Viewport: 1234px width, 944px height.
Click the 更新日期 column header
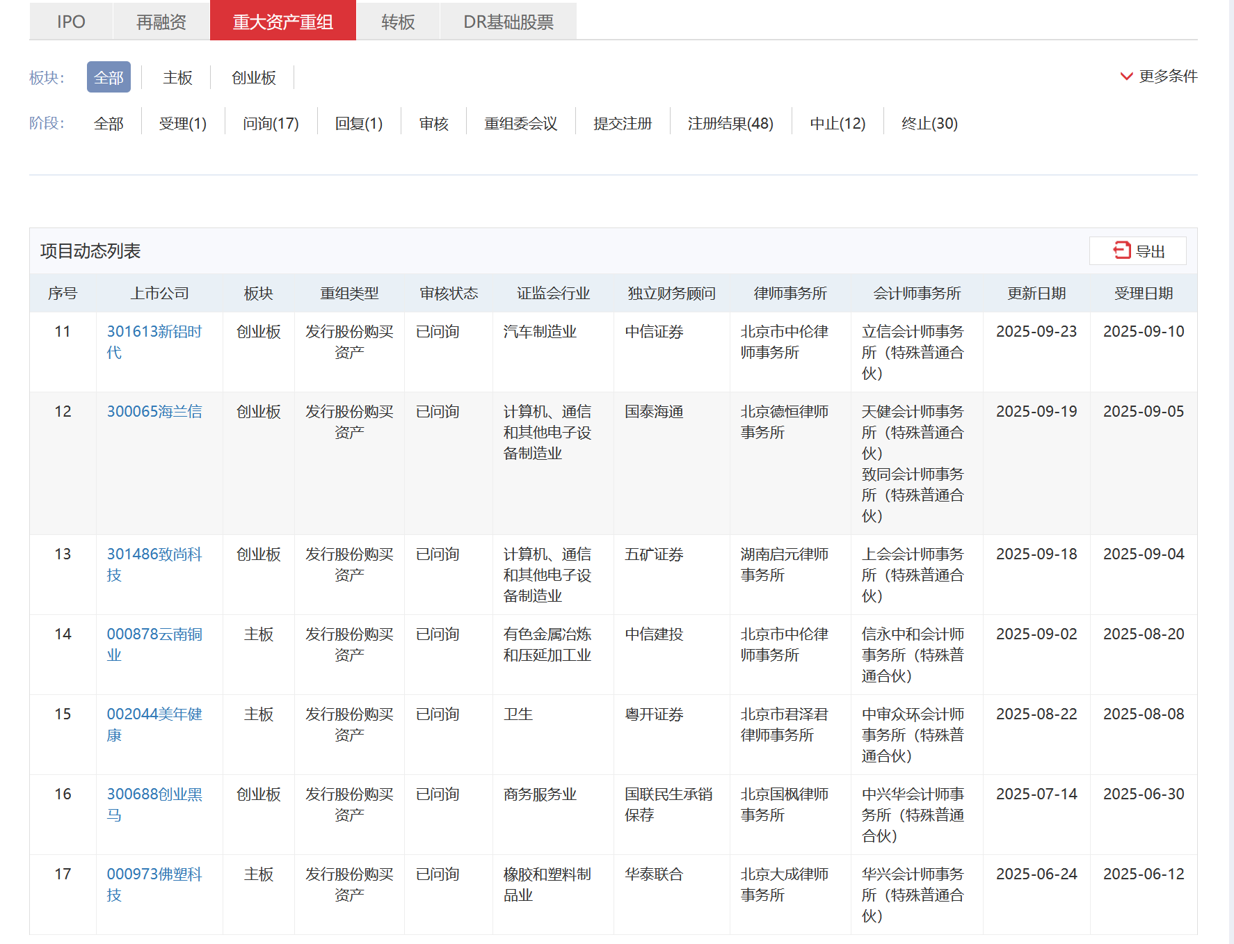1036,294
